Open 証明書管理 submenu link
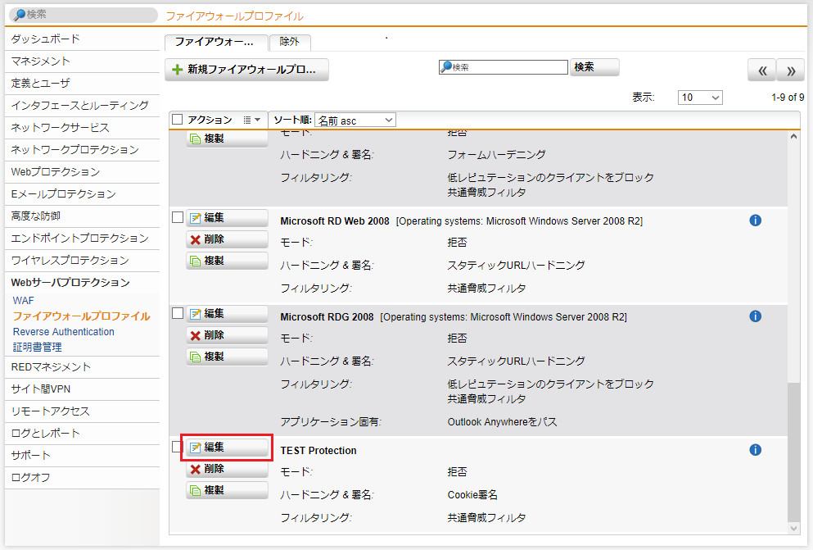This screenshot has height=550, width=813. tap(38, 347)
